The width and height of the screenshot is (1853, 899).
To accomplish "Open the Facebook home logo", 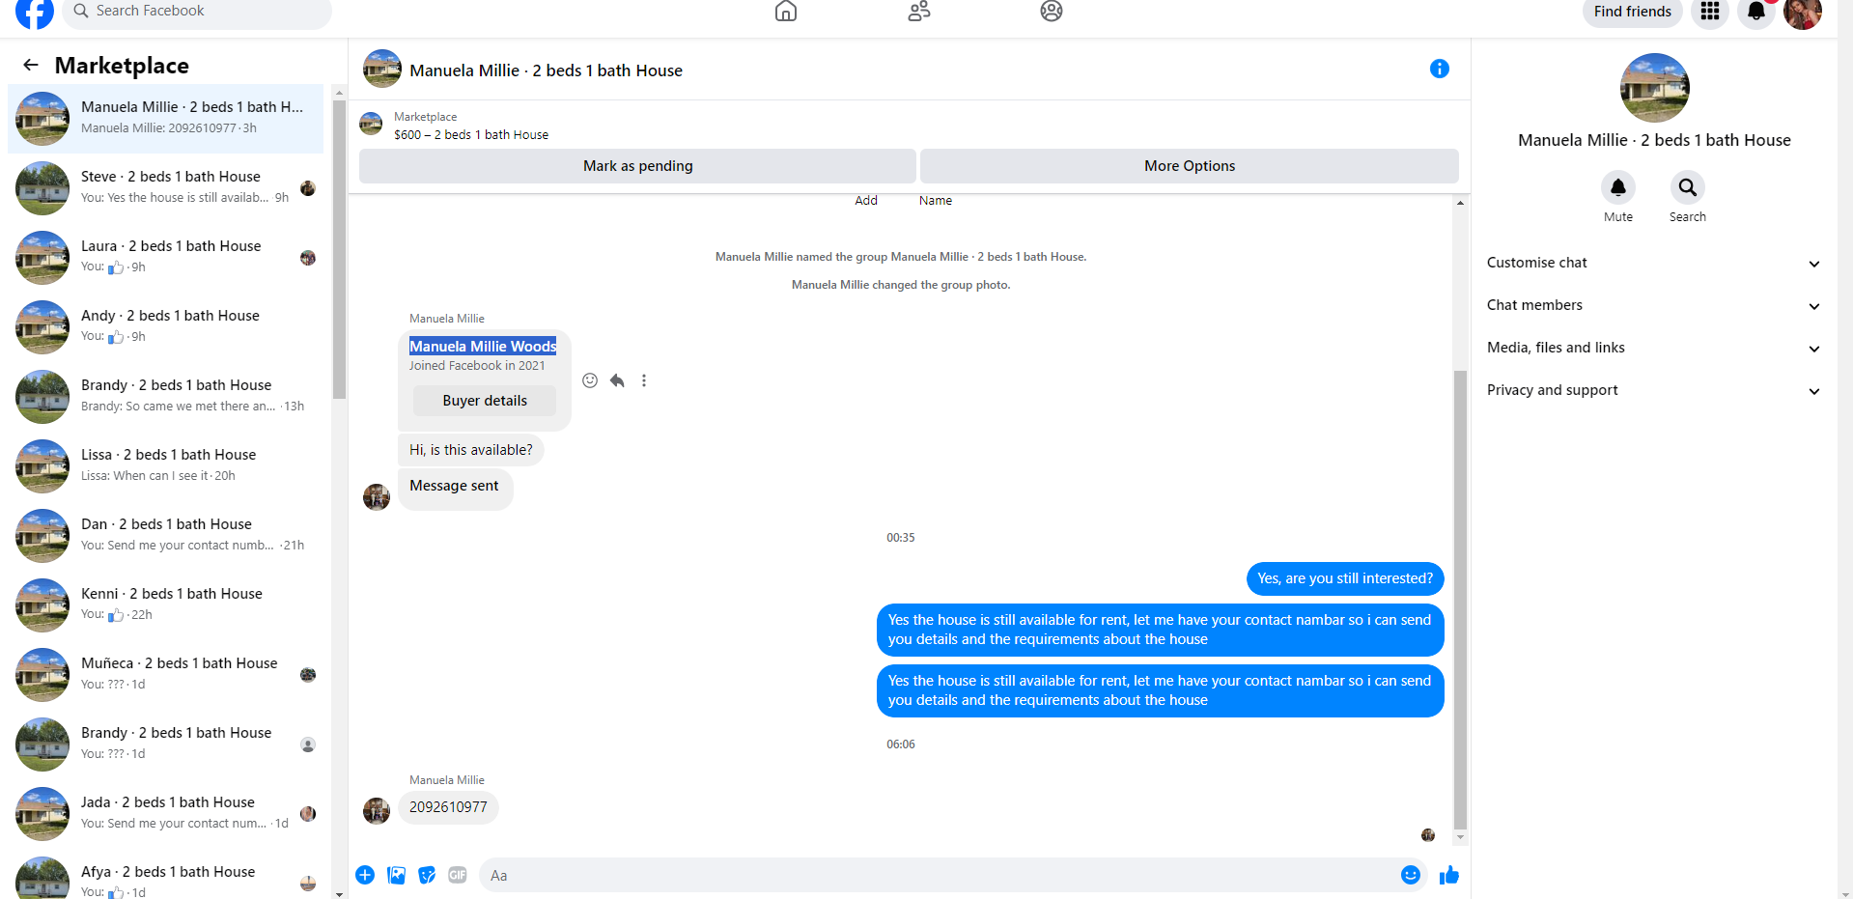I will (35, 12).
